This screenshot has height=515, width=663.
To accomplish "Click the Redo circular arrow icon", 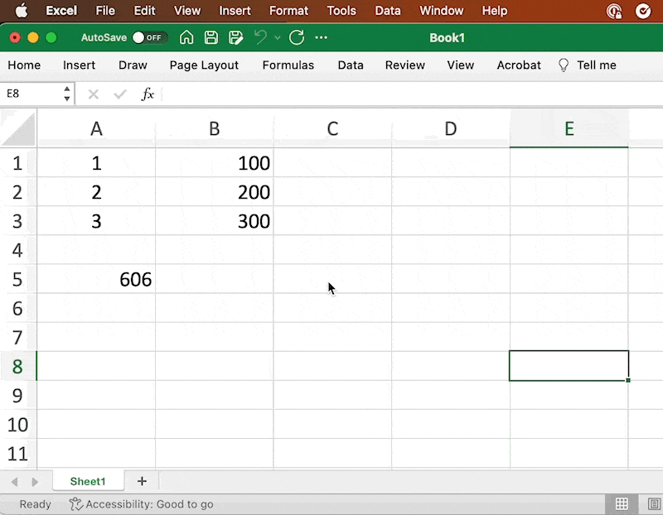I will (297, 37).
